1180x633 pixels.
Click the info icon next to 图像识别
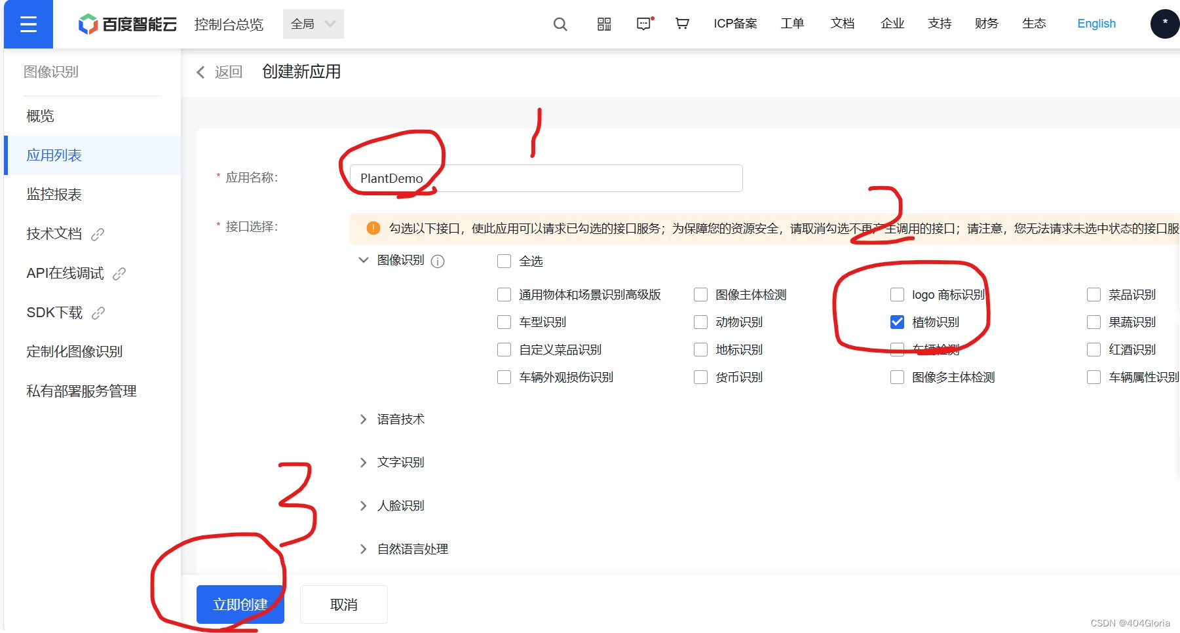[438, 261]
